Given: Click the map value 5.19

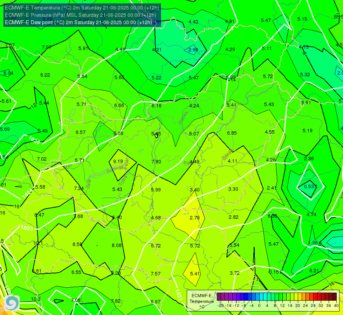Looking at the screenshot, I should [x=307, y=131].
